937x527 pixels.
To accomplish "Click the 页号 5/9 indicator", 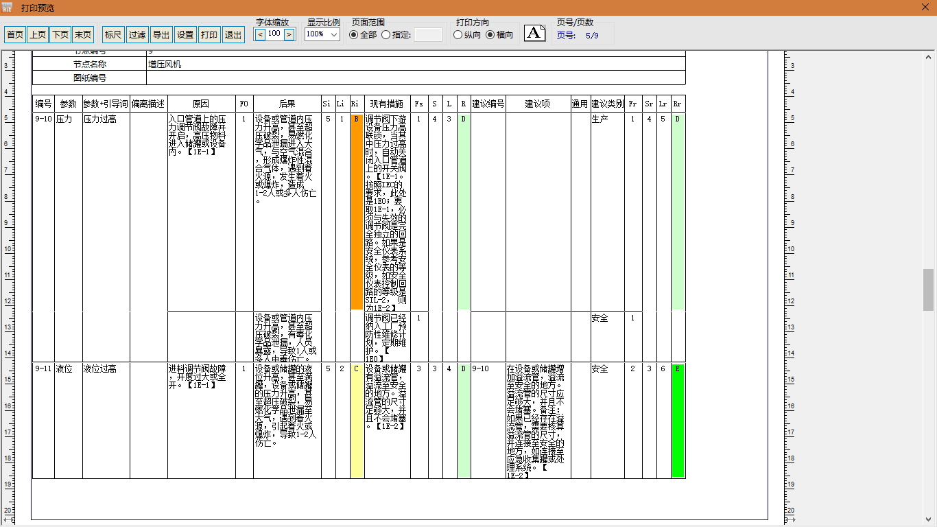I will click(x=578, y=36).
